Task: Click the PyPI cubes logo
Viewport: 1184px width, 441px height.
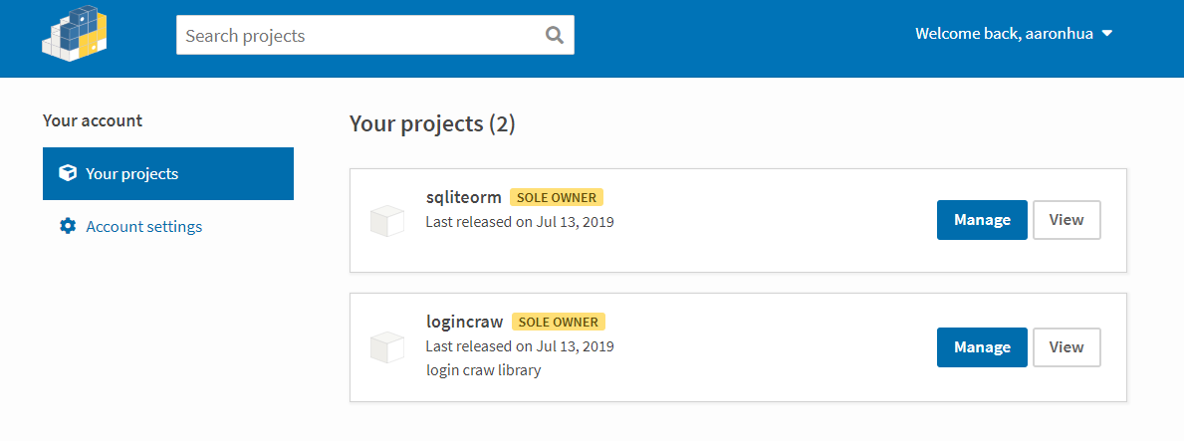Action: coord(74,34)
